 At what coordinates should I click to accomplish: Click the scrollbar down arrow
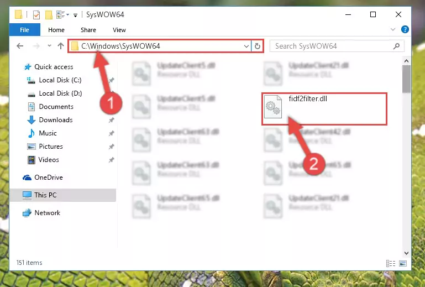406,253
